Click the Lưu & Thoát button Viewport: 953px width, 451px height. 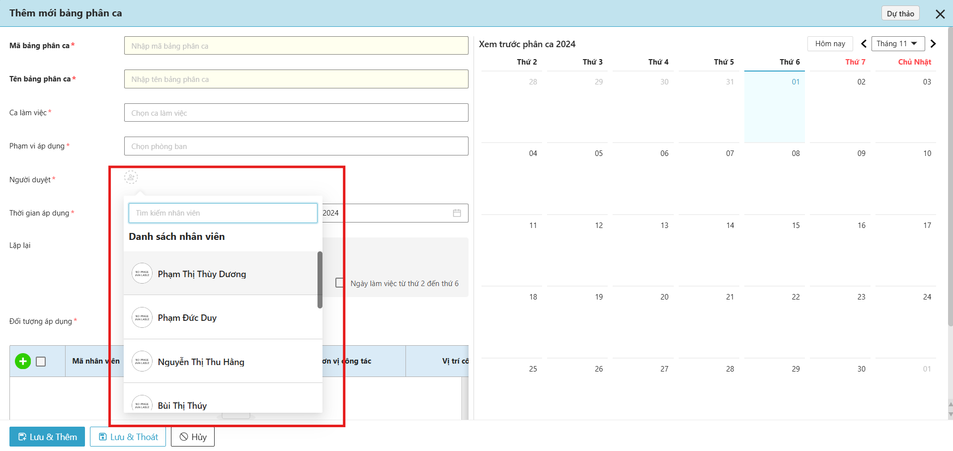128,437
